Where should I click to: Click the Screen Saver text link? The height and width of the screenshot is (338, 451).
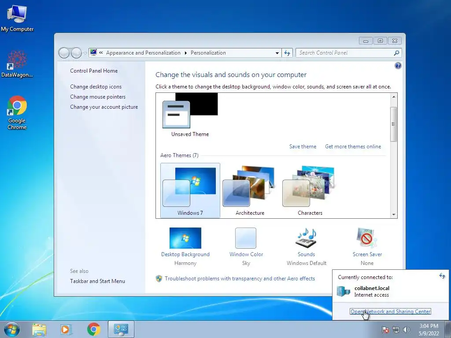pyautogui.click(x=367, y=254)
